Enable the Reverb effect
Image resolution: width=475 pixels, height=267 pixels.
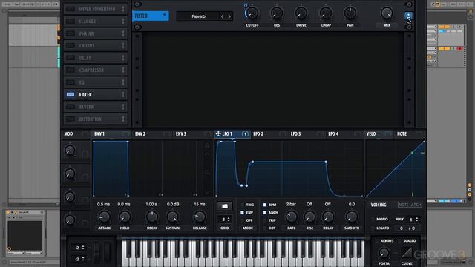[x=71, y=107]
